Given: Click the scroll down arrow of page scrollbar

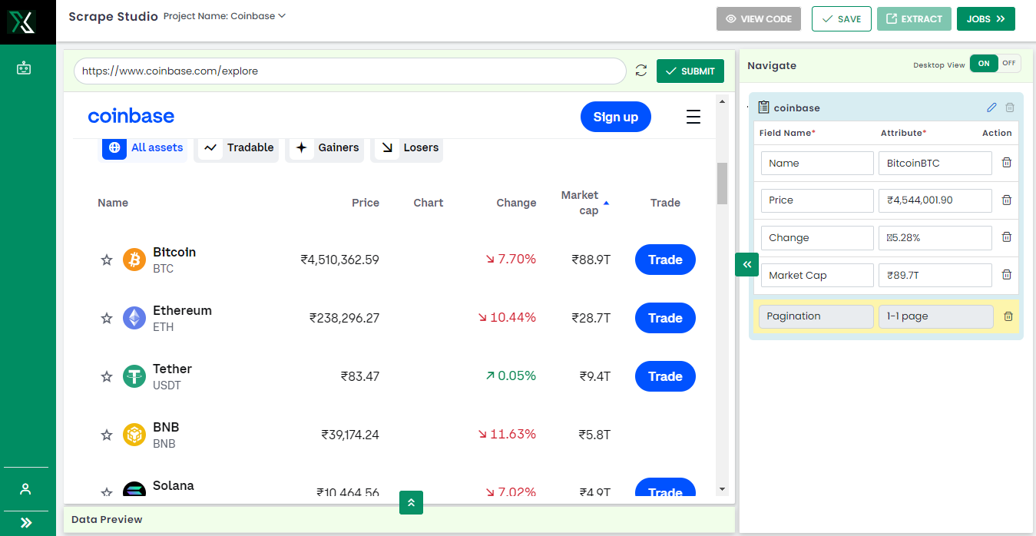Looking at the screenshot, I should pos(722,489).
